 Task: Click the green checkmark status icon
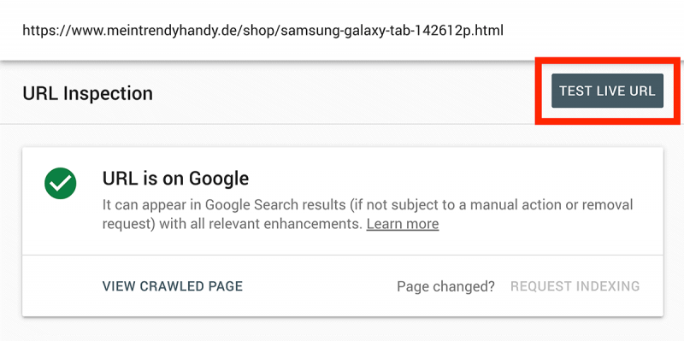coord(61,184)
